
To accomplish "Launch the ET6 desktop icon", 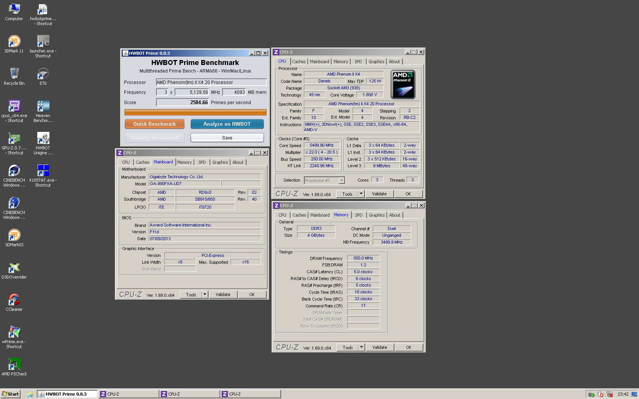I will pos(43,77).
